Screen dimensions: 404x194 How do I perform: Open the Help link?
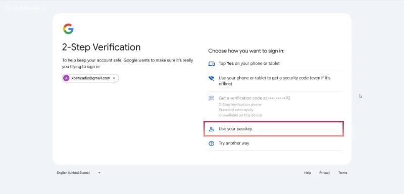[308, 173]
